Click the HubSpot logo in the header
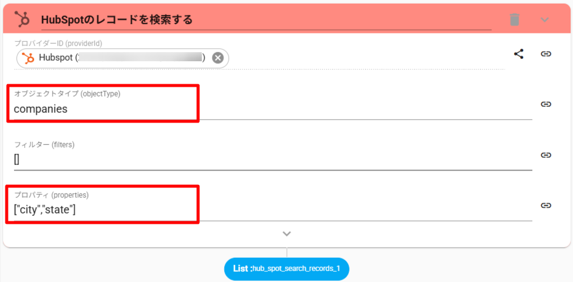 coord(22,19)
